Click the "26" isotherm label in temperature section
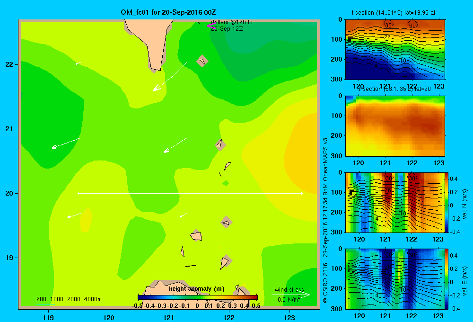Image resolution: width=473 pixels, height=322 pixels. [388, 37]
